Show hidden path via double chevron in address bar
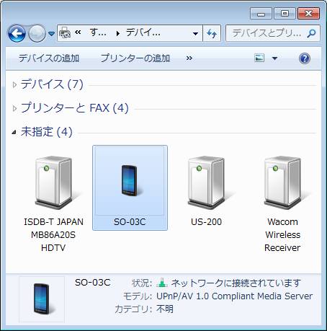 pyautogui.click(x=78, y=32)
